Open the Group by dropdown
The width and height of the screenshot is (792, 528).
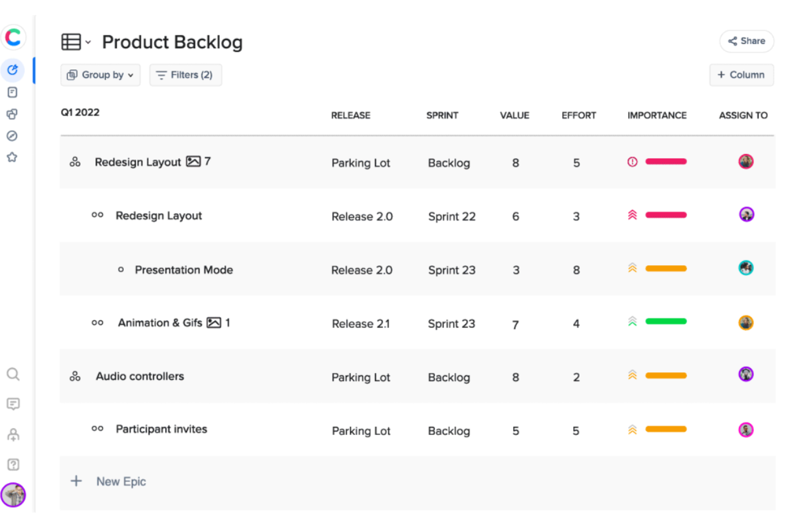(101, 75)
